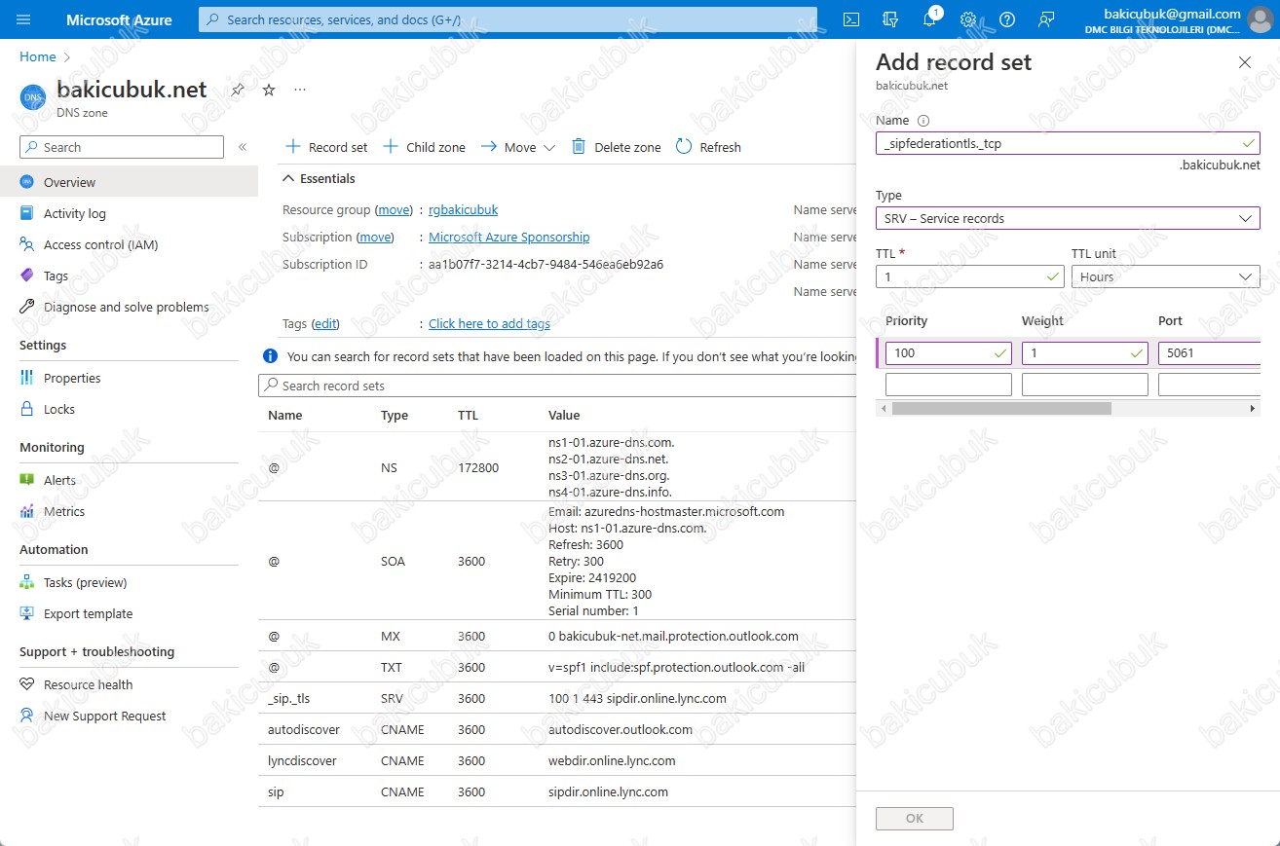Open the rgbakicubuk resource group link

(463, 209)
